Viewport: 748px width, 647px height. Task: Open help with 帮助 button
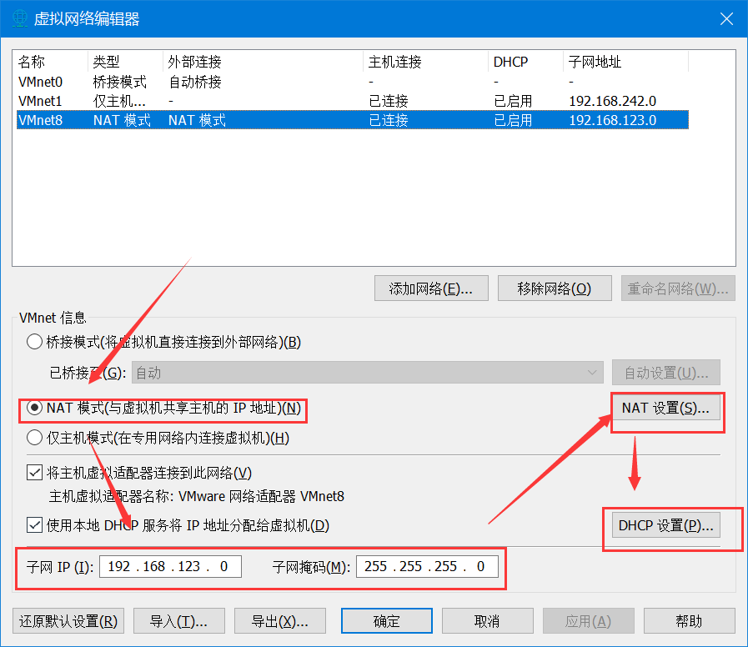pos(690,621)
